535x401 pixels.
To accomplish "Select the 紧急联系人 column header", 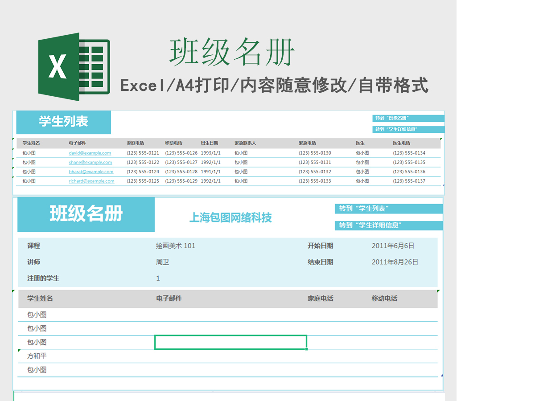I will [x=245, y=143].
